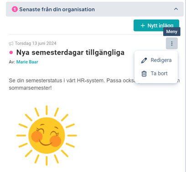The height and width of the screenshot is (172, 186).
Task: Click the Meny tooltip label
Action: [x=172, y=31]
